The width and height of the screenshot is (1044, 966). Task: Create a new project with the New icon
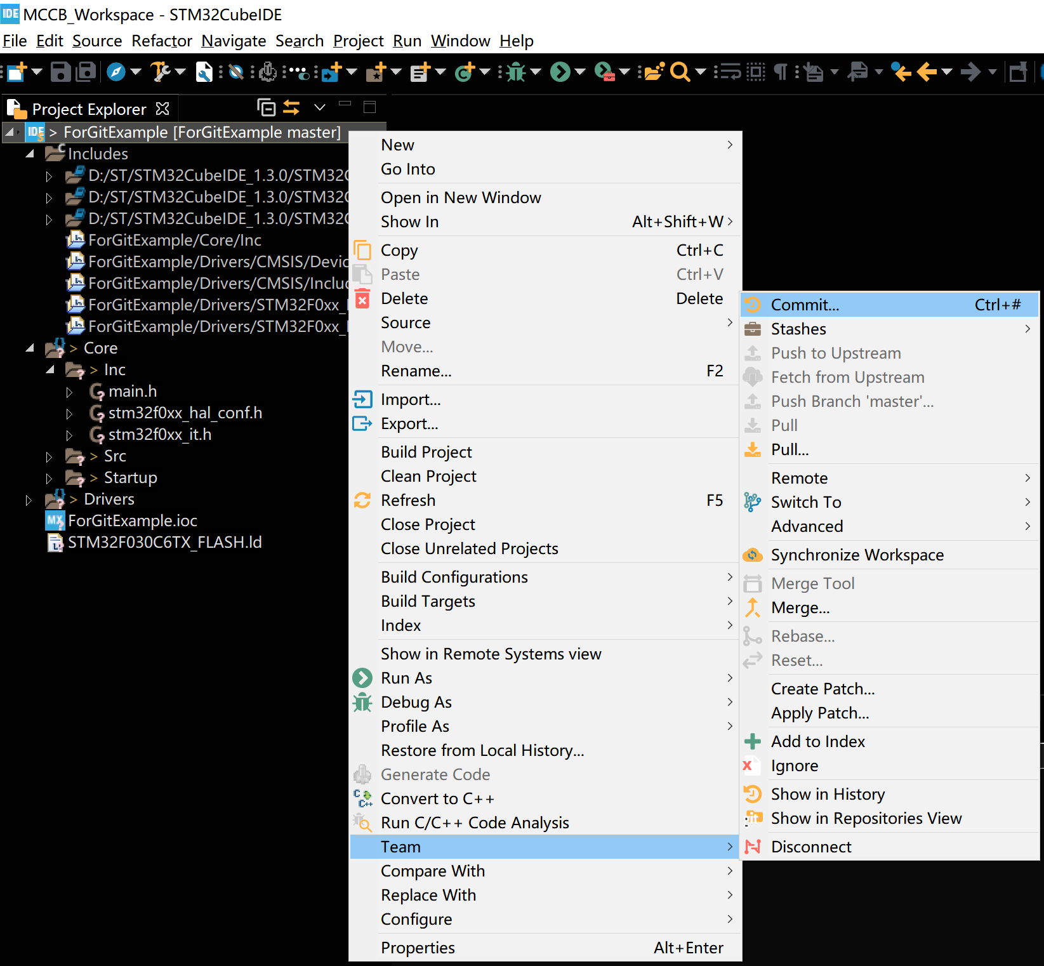pyautogui.click(x=16, y=72)
